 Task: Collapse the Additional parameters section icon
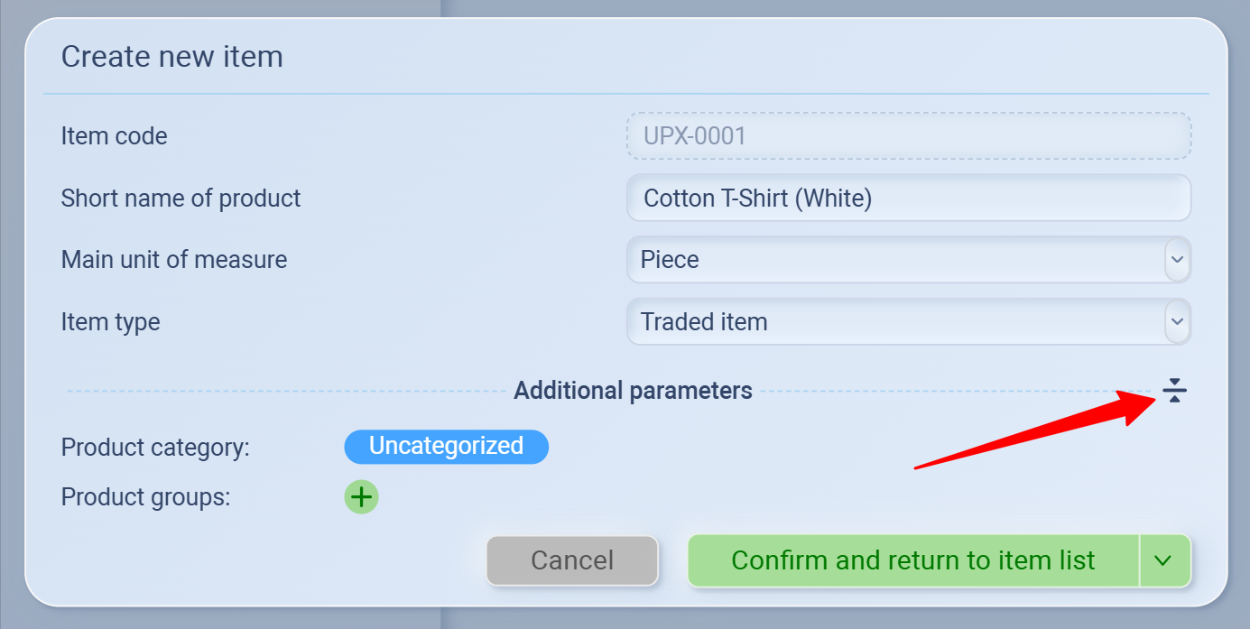(x=1173, y=391)
